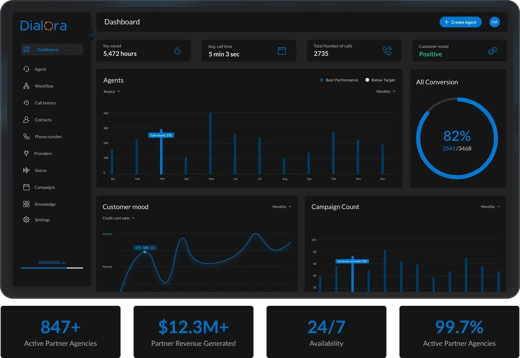View Call history from the sidebar

click(x=45, y=103)
